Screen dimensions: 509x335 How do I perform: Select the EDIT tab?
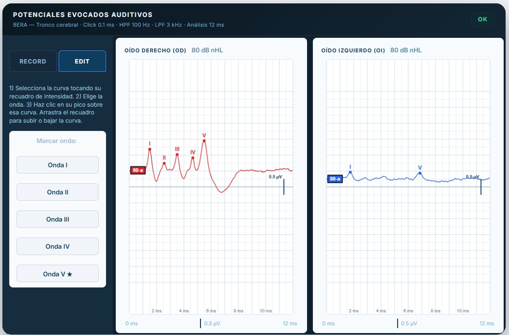click(x=82, y=61)
